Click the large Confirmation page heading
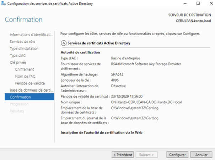This screenshot has width=215, height=160. click(x=23, y=20)
